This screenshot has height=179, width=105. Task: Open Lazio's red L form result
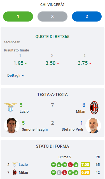coord(70,165)
